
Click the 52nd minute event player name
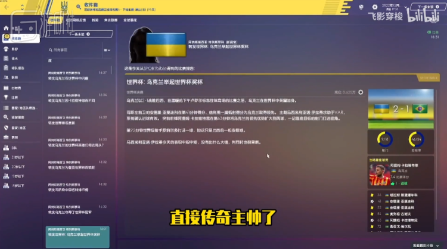pos(402,208)
